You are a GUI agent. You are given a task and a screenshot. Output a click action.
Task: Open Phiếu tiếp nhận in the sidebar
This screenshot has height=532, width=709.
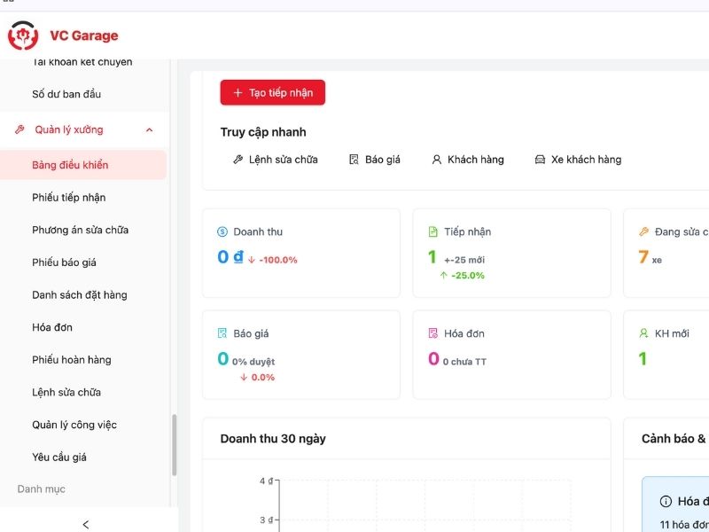click(69, 197)
